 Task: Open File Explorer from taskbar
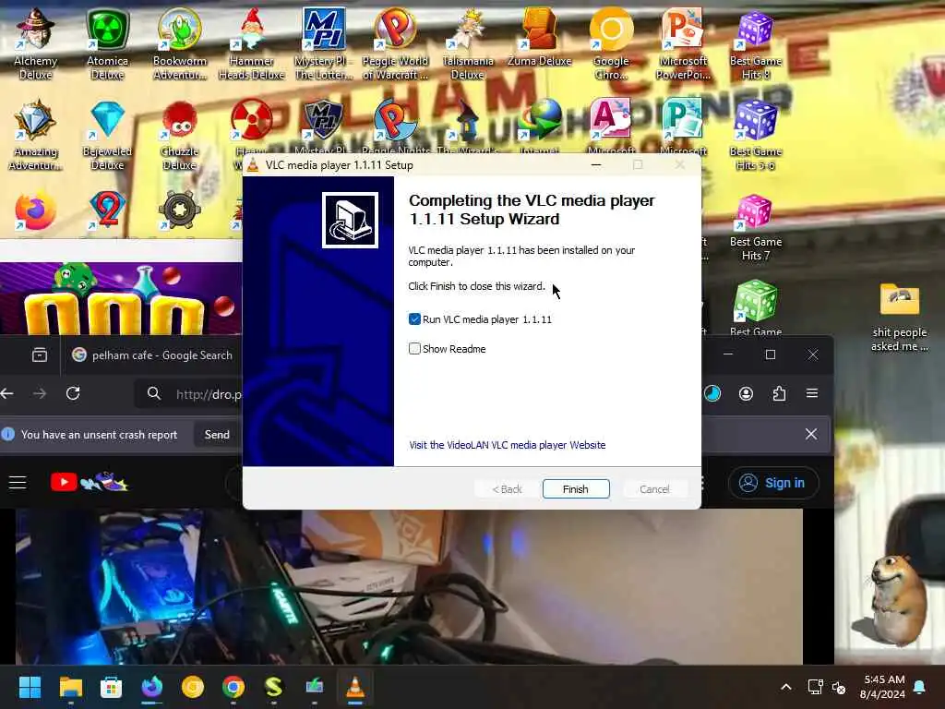coord(70,687)
